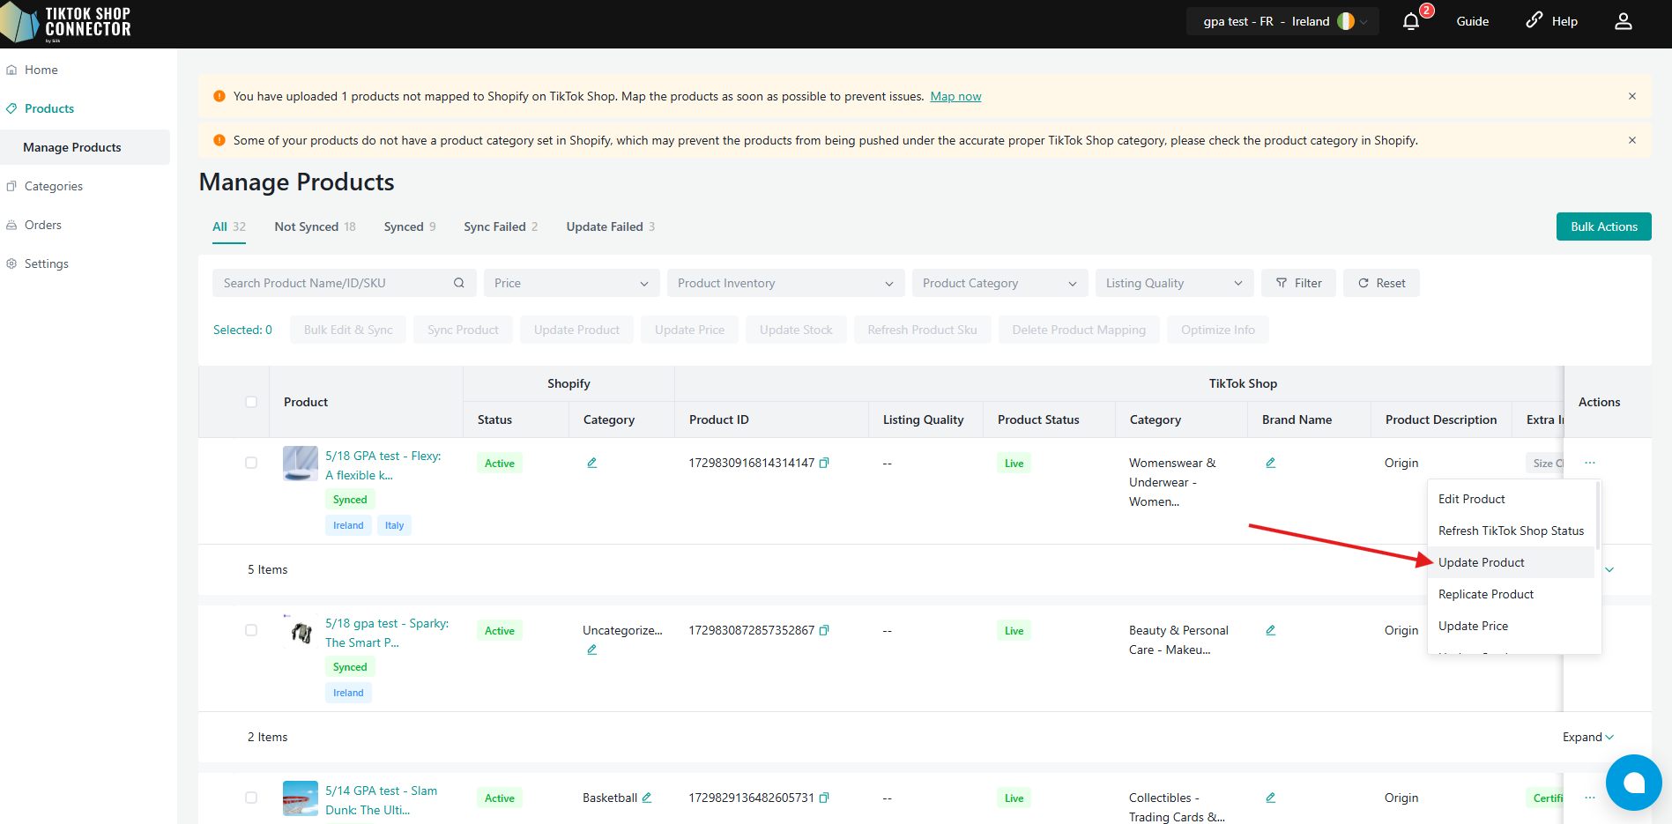Select the Slam Dunk product checkbox

(x=251, y=798)
